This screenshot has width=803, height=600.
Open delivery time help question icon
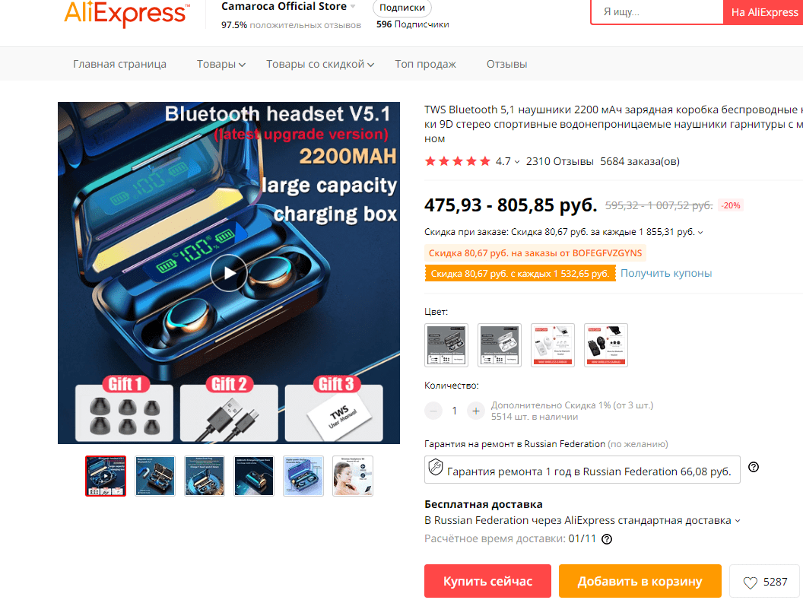tap(607, 539)
